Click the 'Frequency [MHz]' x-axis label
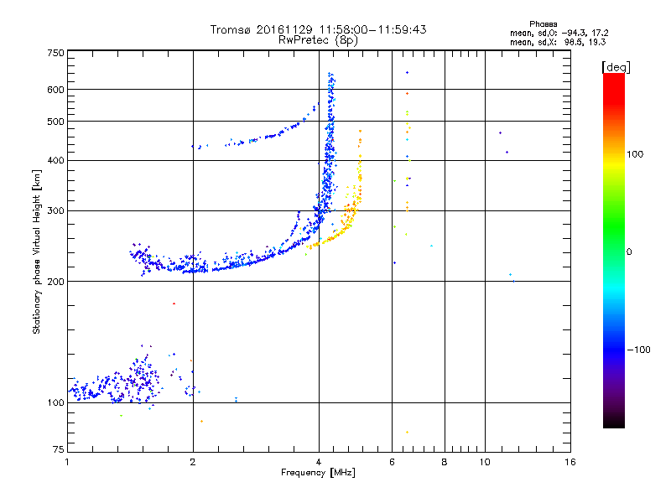This screenshot has width=671, height=503. (318, 473)
